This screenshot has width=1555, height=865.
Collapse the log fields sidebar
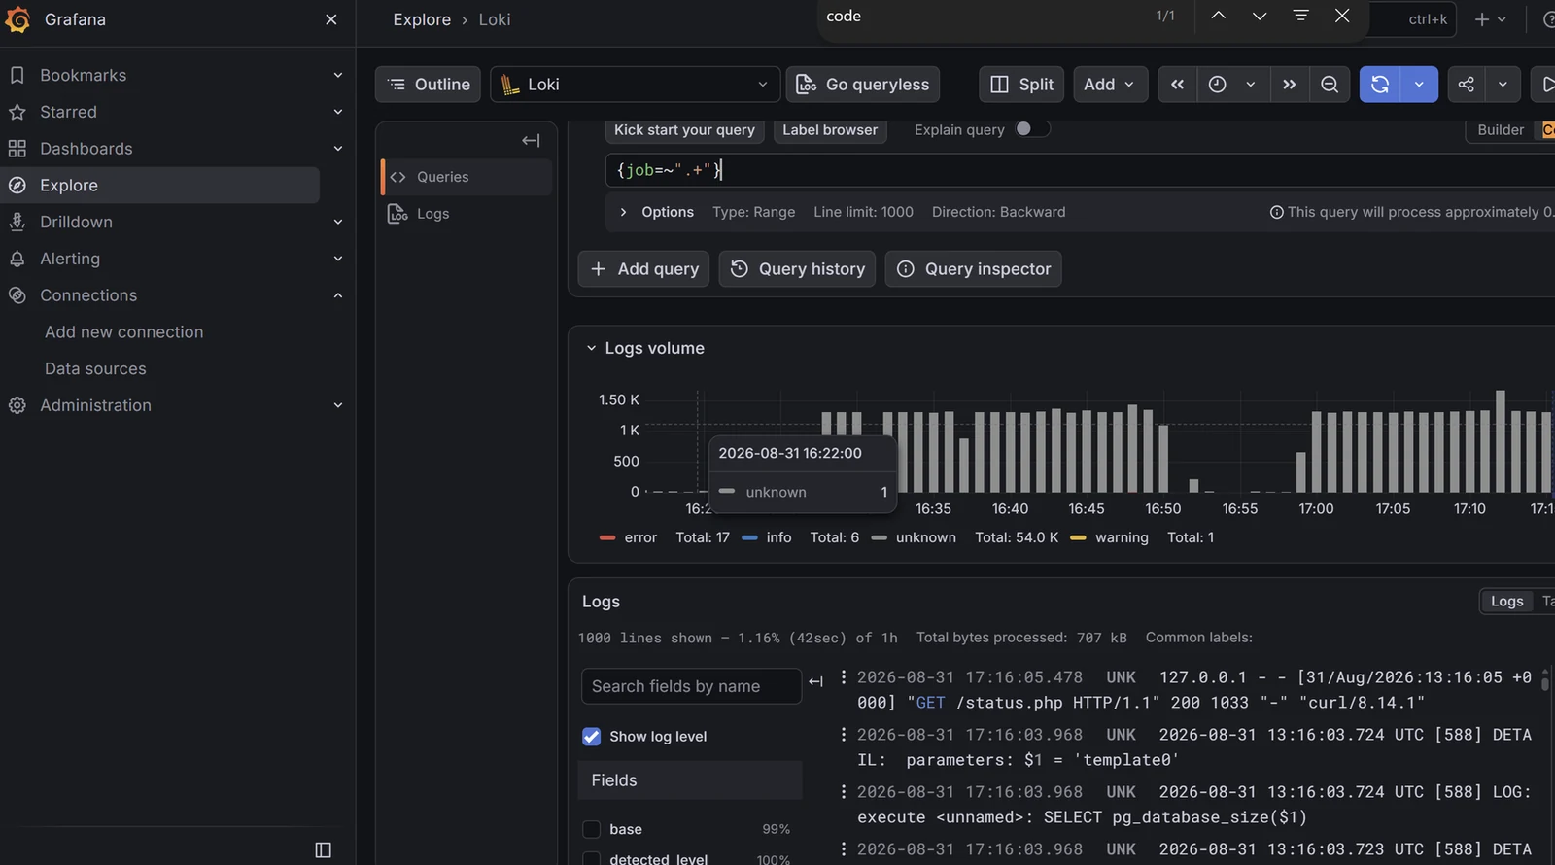tap(816, 681)
